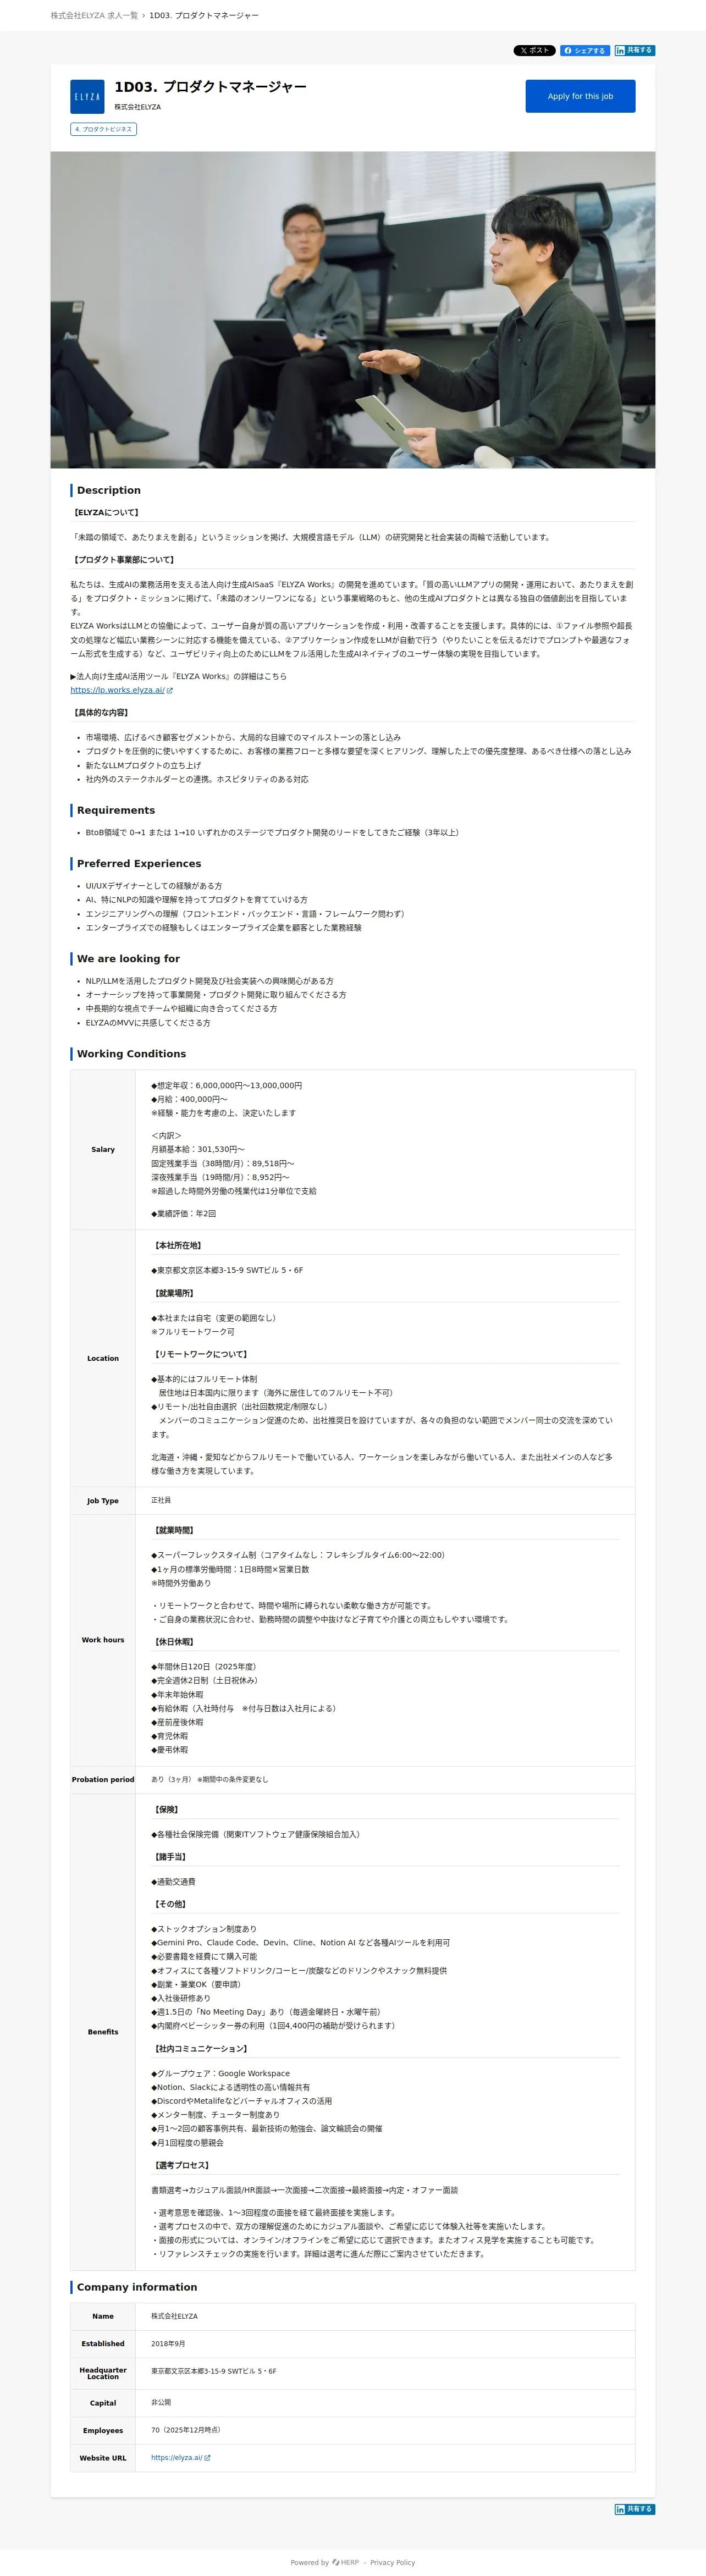Click the 新たなLLMプロダクトの立ち上げ bullet

(x=143, y=765)
